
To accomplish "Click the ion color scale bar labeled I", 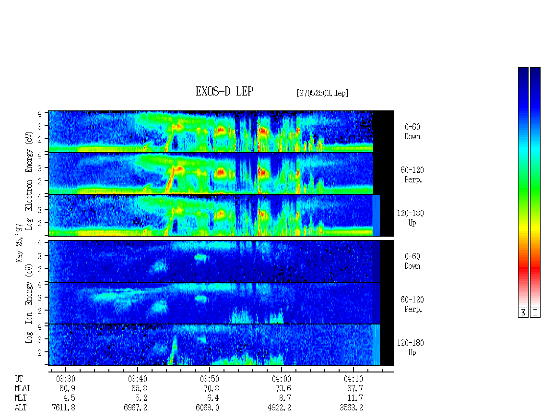I will tap(535, 187).
